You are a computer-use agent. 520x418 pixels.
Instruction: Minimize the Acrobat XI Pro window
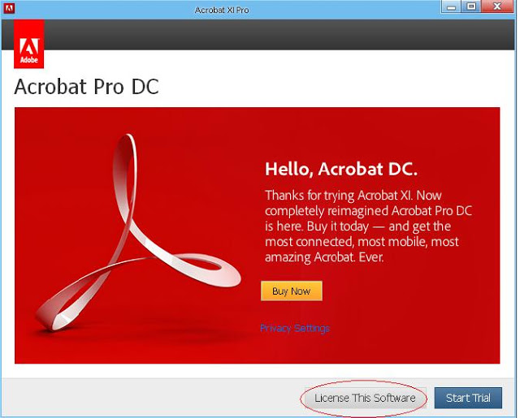451,6
